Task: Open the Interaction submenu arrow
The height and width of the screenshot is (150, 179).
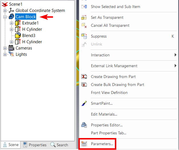Action: (176, 55)
